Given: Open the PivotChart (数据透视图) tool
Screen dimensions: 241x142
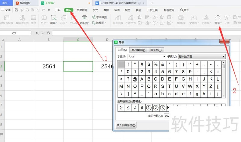Looking at the screenshot, I should point(22,20).
